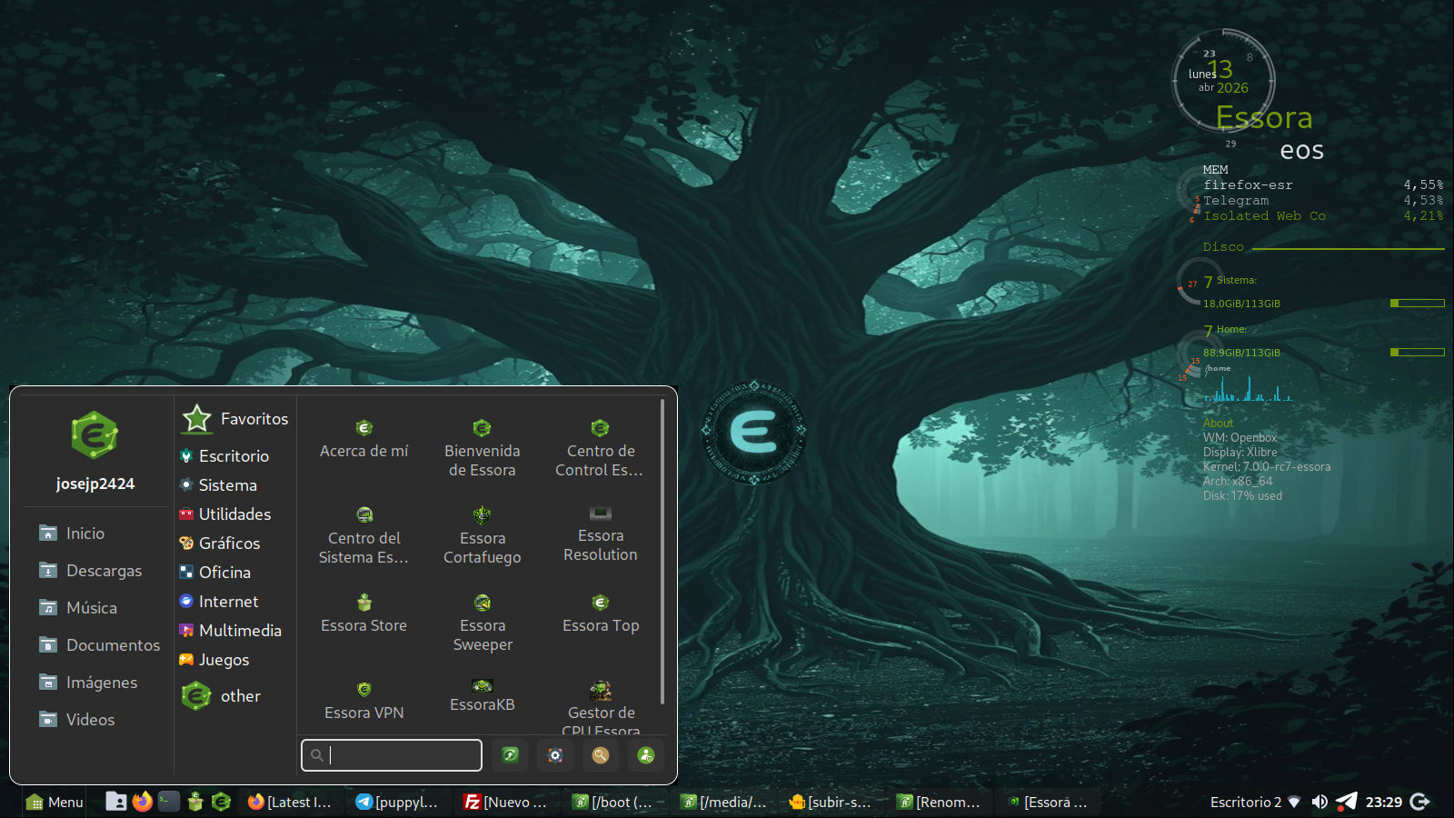Open Centro del Sistema Essora
Image resolution: width=1454 pixels, height=818 pixels.
click(363, 536)
